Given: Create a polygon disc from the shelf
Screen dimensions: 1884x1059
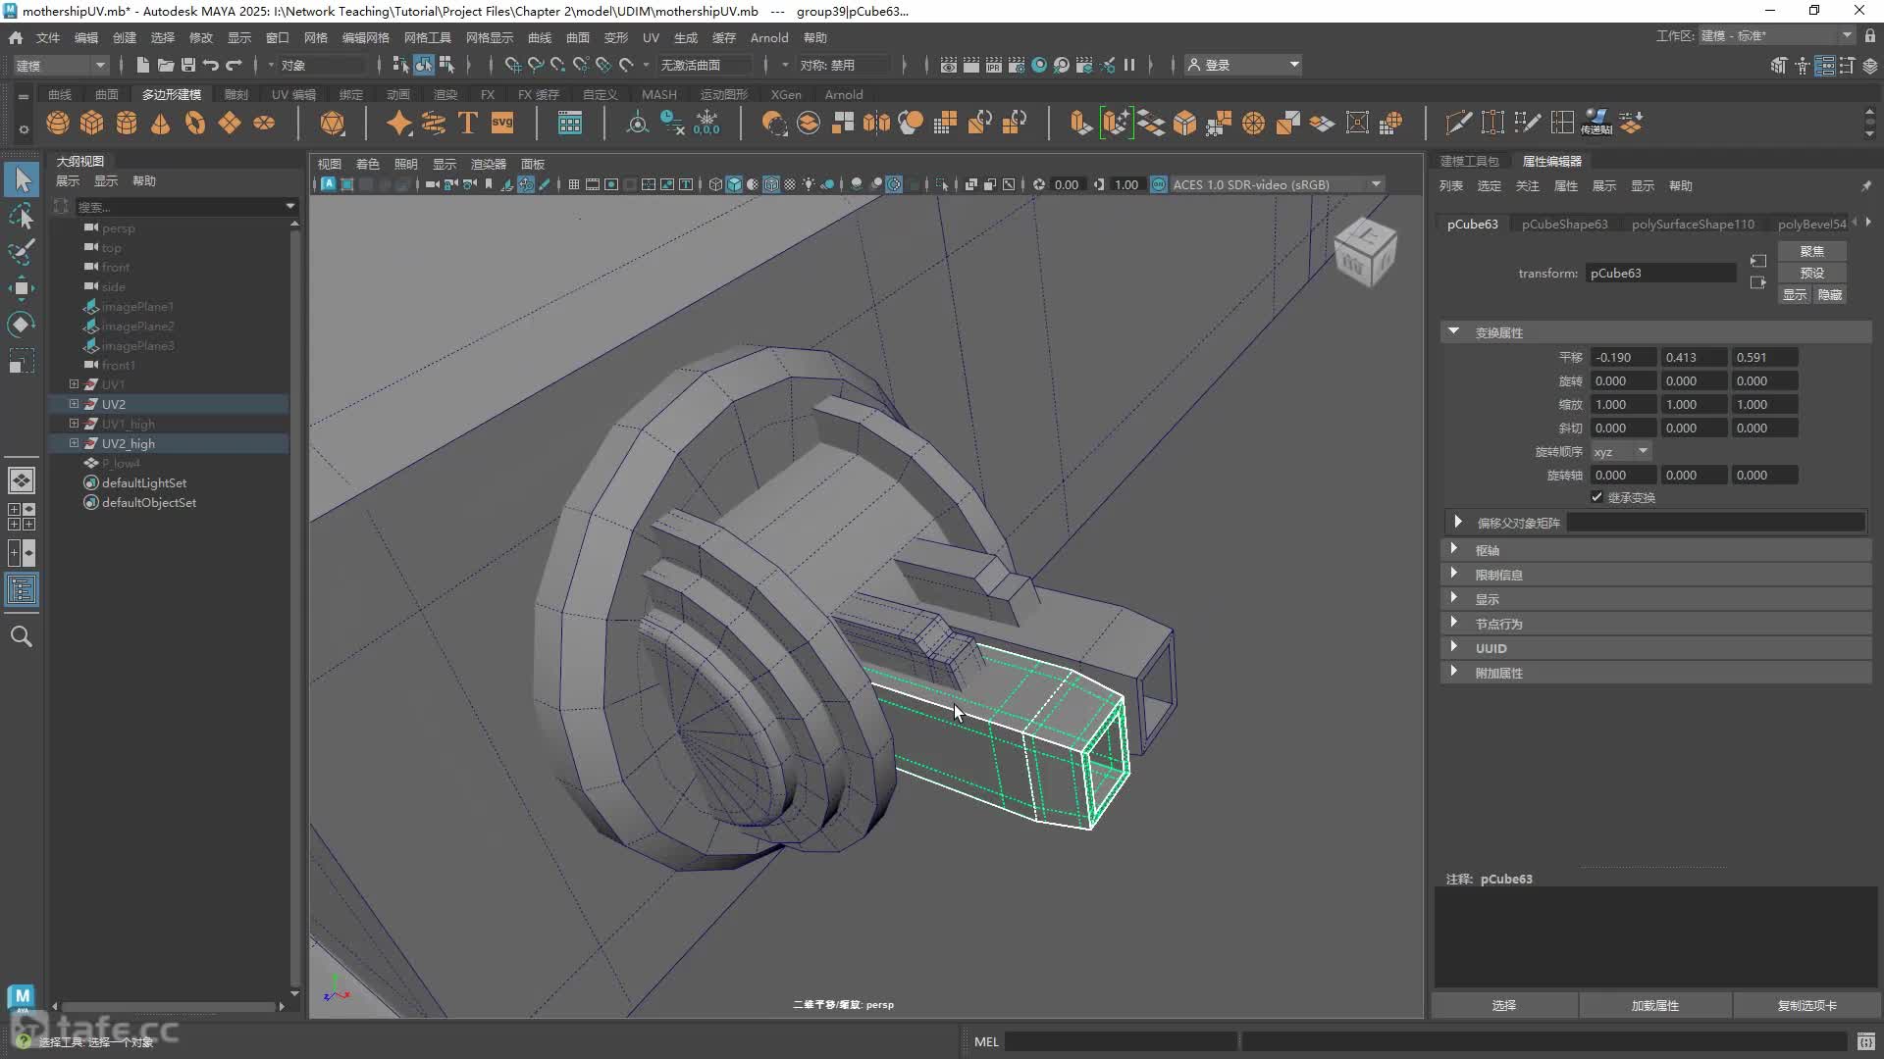Looking at the screenshot, I should 264,124.
